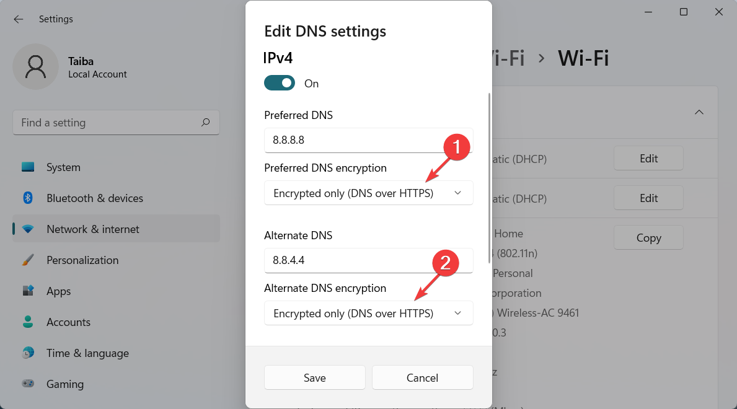This screenshot has width=737, height=409.
Task: Cancel editing DNS settings
Action: click(x=422, y=377)
